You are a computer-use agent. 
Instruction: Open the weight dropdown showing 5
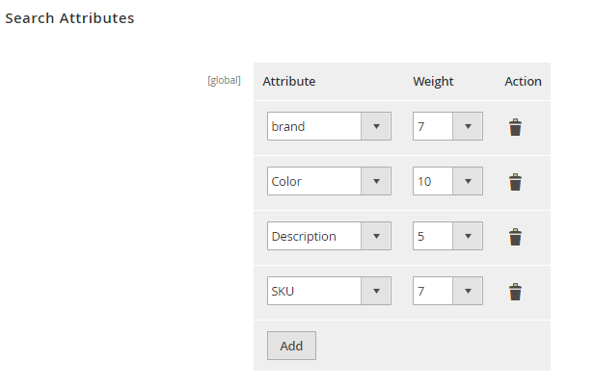(x=447, y=236)
